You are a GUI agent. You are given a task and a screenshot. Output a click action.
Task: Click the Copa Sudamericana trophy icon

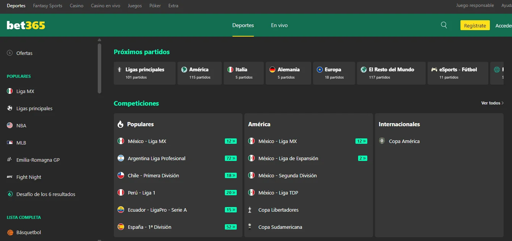250,227
